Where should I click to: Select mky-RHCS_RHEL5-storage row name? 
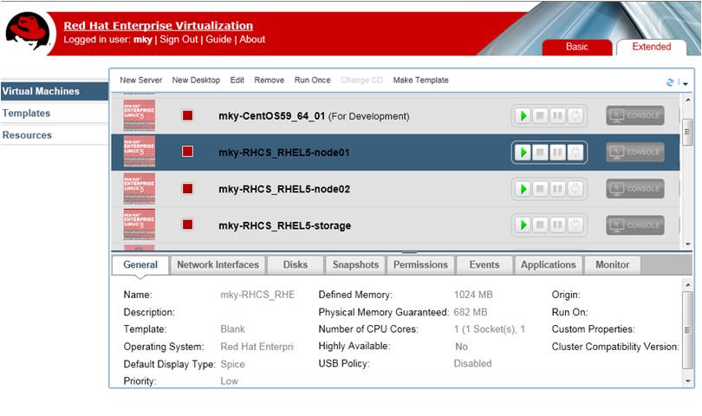(x=285, y=225)
